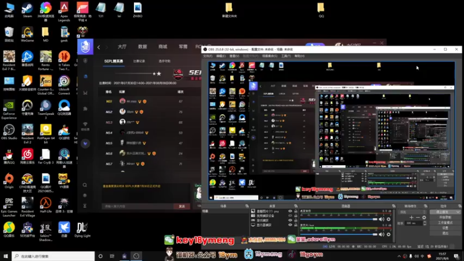The image size is (464, 261).
Task: Open the 数据 tab in 5E client
Action: click(142, 47)
